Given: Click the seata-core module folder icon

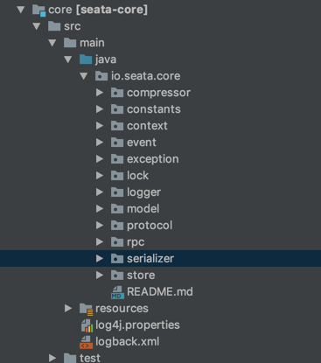Looking at the screenshot, I should coord(38,10).
